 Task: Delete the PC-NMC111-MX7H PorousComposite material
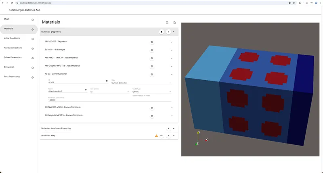click(x=152, y=108)
